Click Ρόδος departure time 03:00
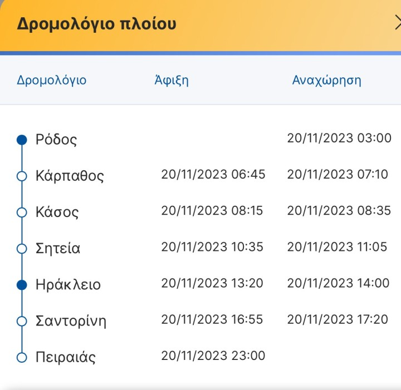The image size is (401, 390). [x=339, y=138]
